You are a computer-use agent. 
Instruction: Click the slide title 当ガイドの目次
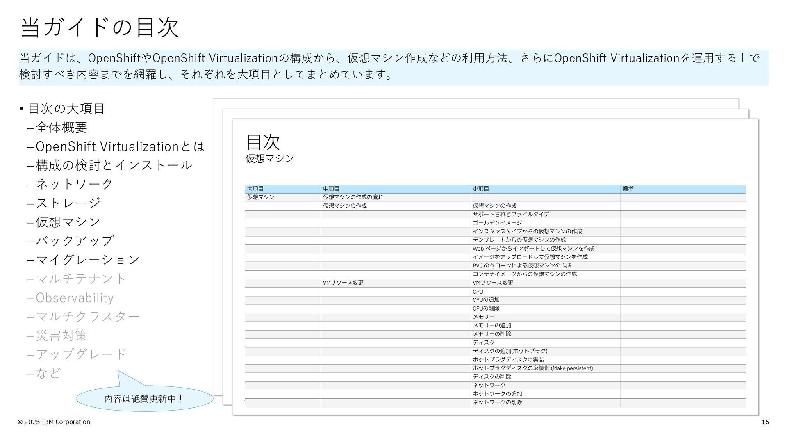point(100,27)
